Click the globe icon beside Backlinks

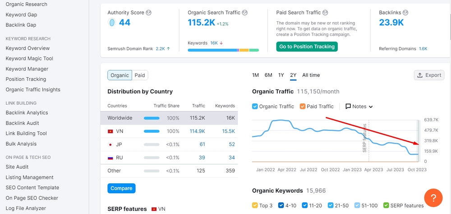pos(405,13)
